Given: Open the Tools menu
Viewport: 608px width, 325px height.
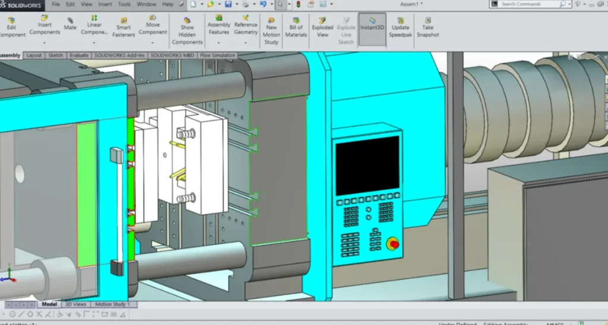Looking at the screenshot, I should tap(124, 4).
